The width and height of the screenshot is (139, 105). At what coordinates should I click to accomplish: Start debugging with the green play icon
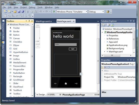coord(54,12)
